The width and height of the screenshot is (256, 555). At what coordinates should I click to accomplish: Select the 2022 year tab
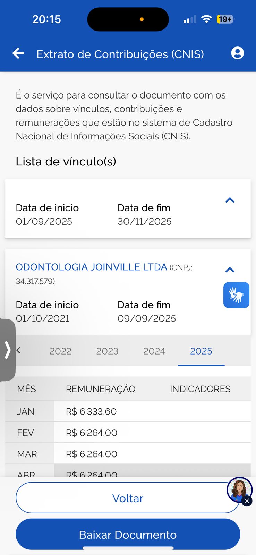60,351
